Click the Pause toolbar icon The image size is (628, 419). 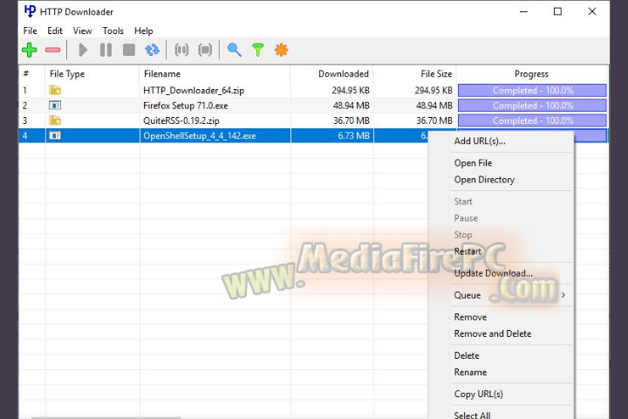106,50
